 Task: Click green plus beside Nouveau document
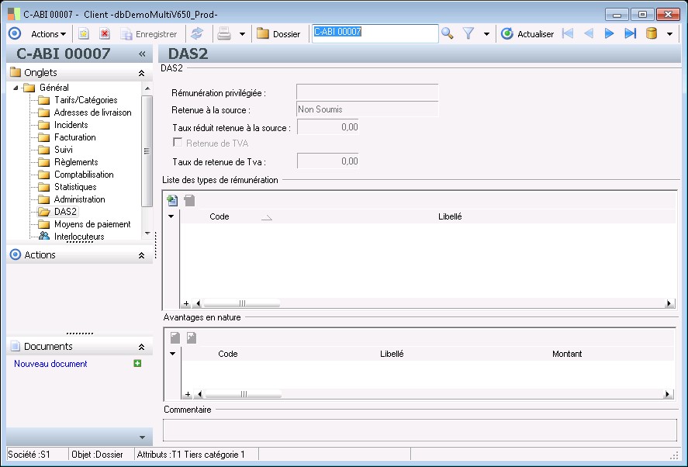click(137, 363)
